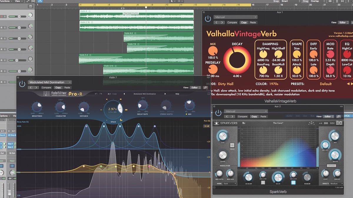Adjust the DECAY knob on ValhallaVintageVerb
This screenshot has height=198, width=353.
pyautogui.click(x=237, y=59)
